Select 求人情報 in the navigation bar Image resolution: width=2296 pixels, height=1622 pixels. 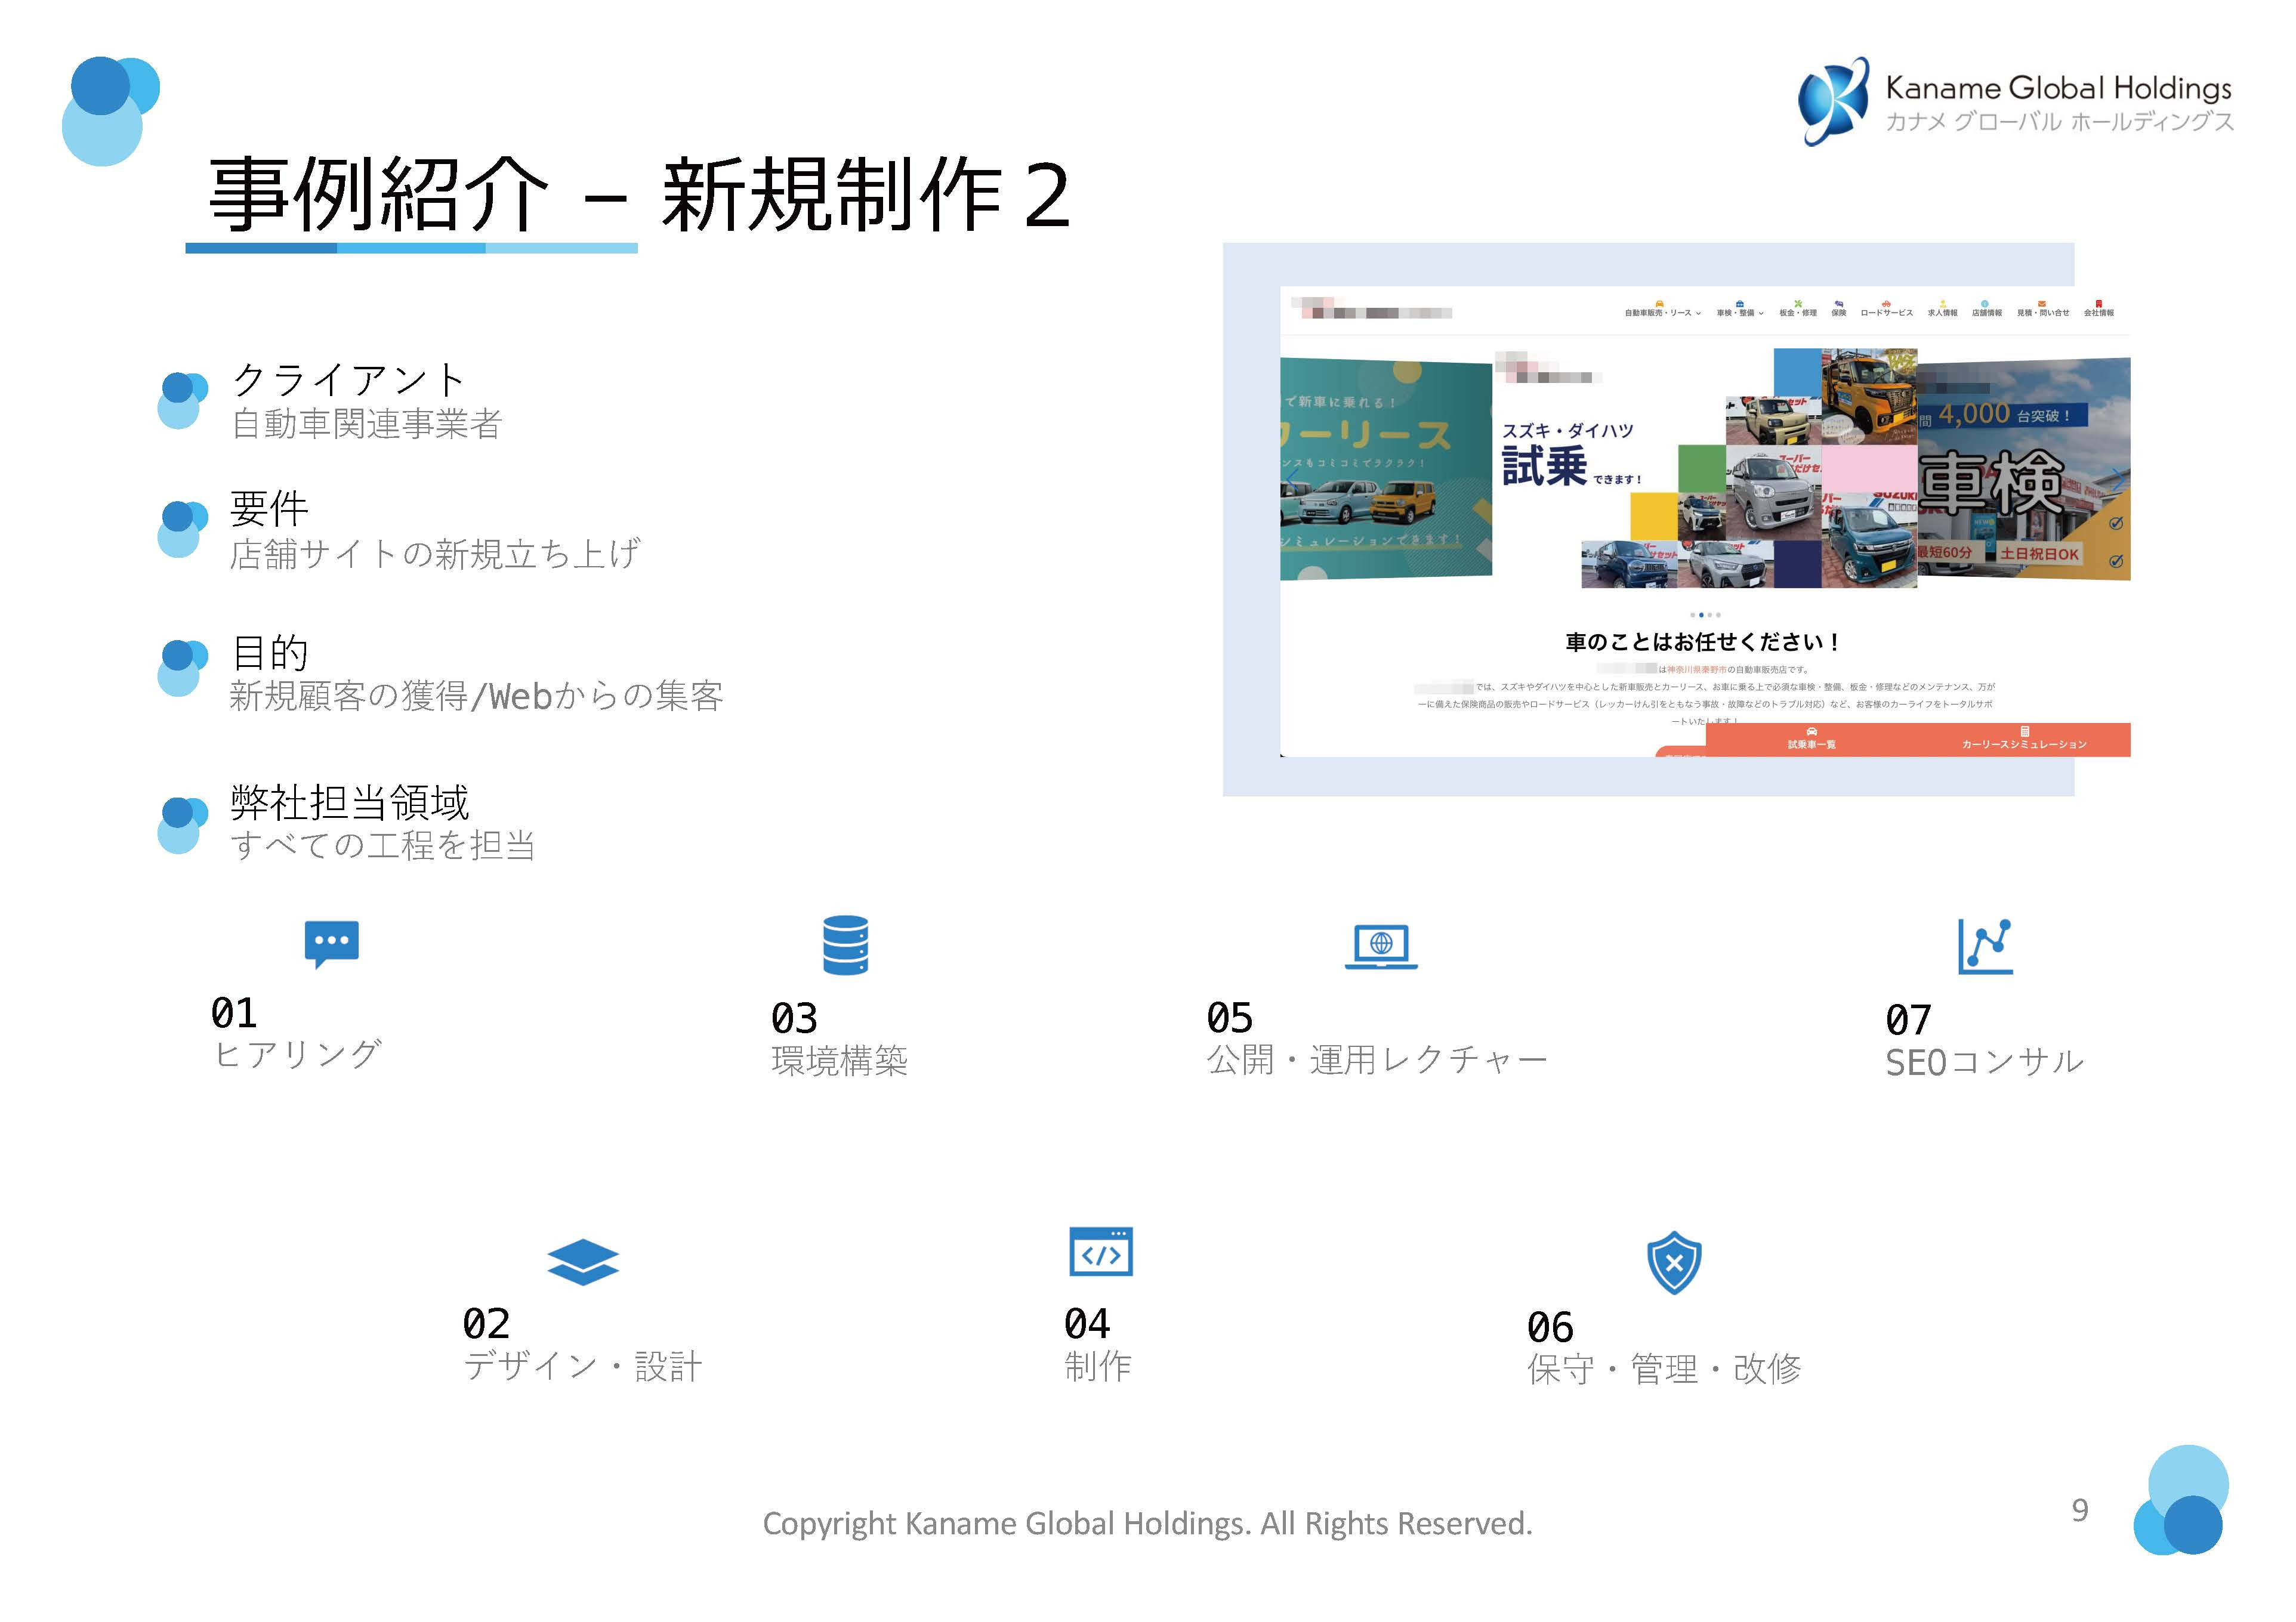click(1943, 313)
